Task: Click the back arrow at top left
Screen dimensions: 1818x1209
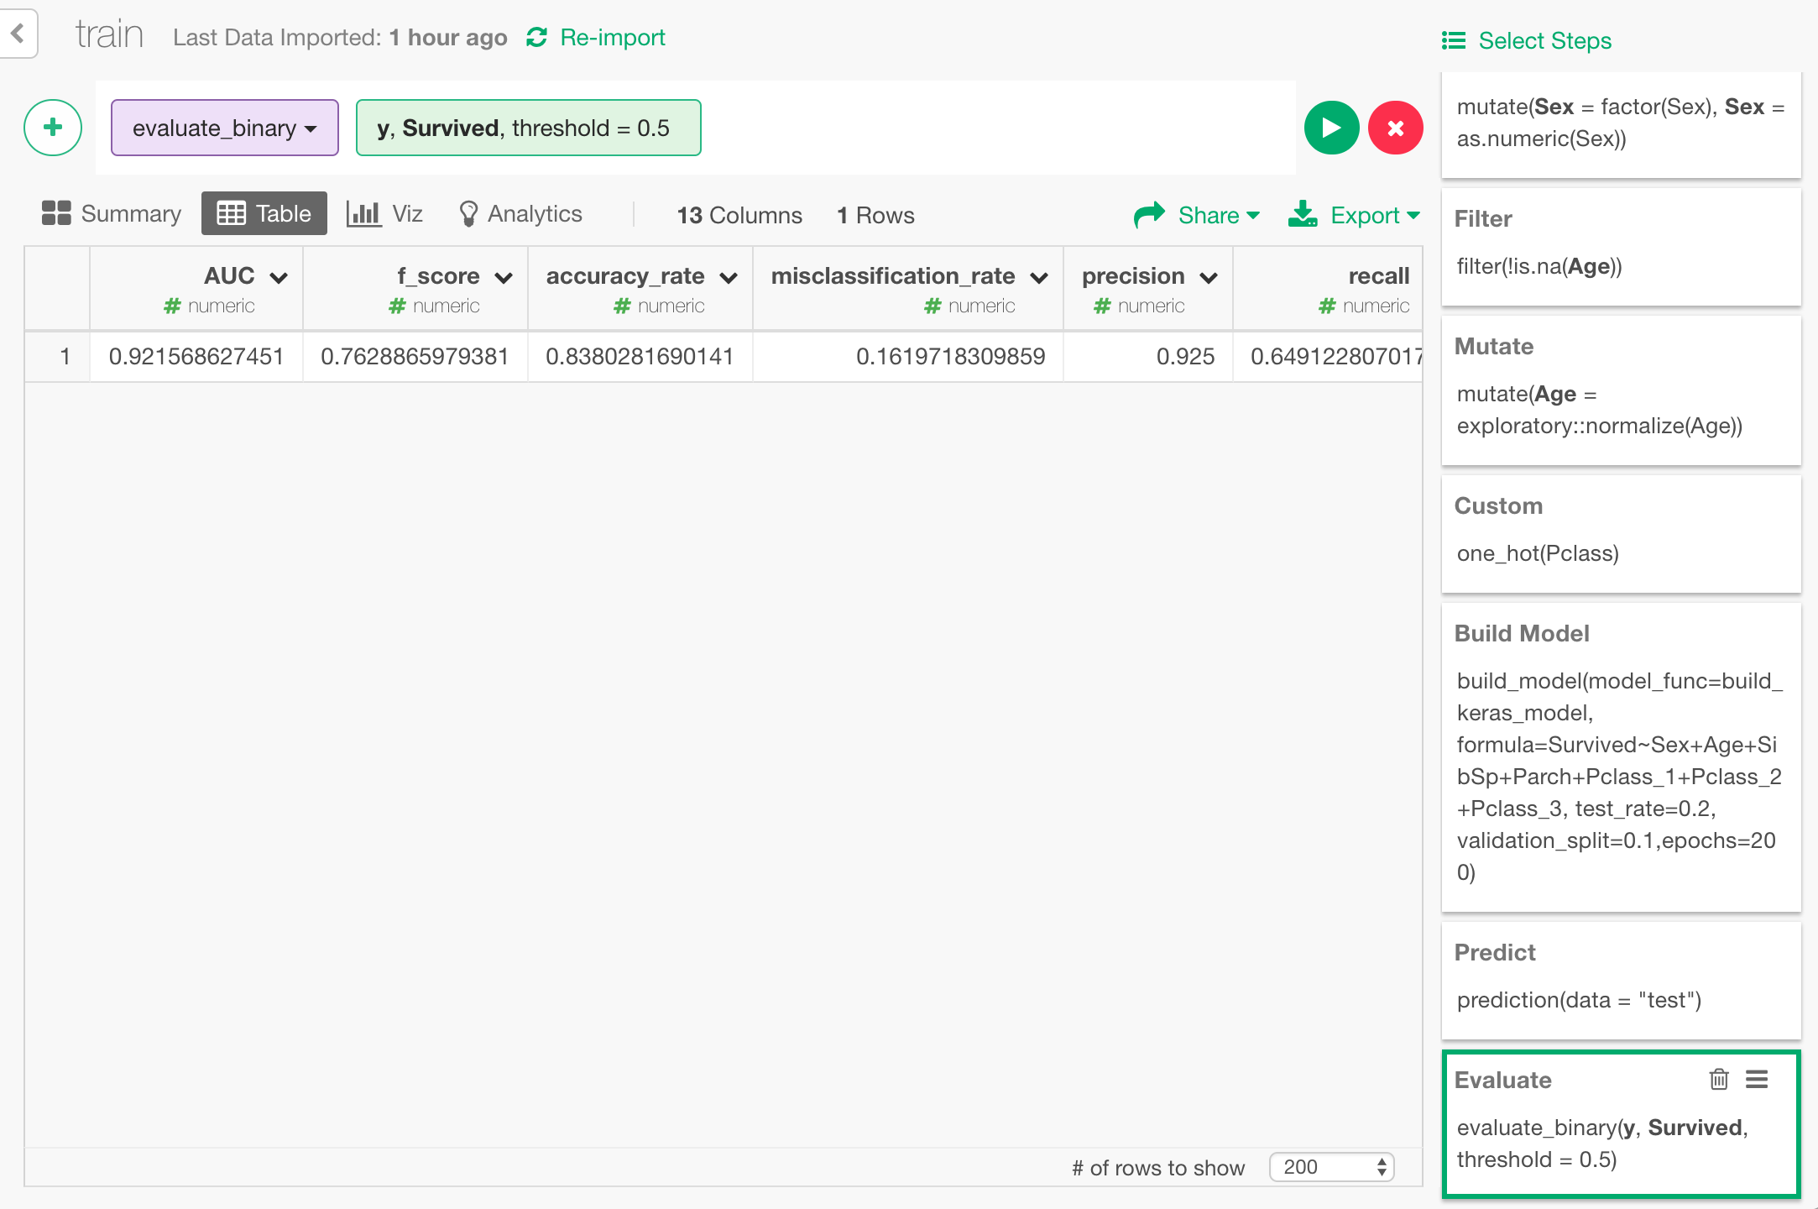Action: (x=18, y=34)
